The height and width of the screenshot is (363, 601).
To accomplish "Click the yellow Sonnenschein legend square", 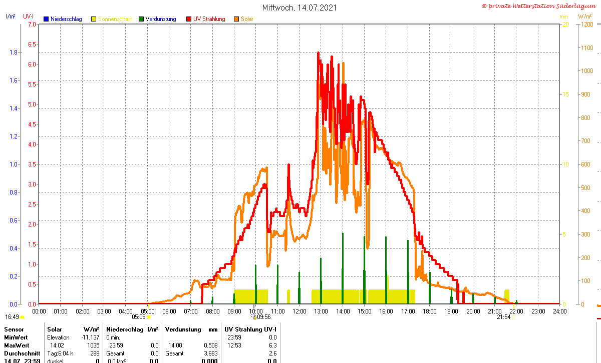I will click(x=94, y=19).
